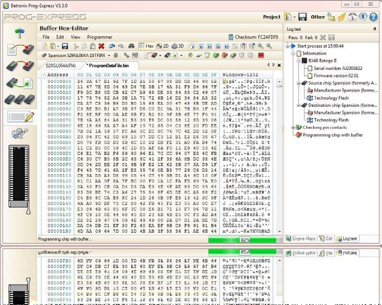Switch buffer view to 3D mode

pyautogui.click(x=178, y=46)
